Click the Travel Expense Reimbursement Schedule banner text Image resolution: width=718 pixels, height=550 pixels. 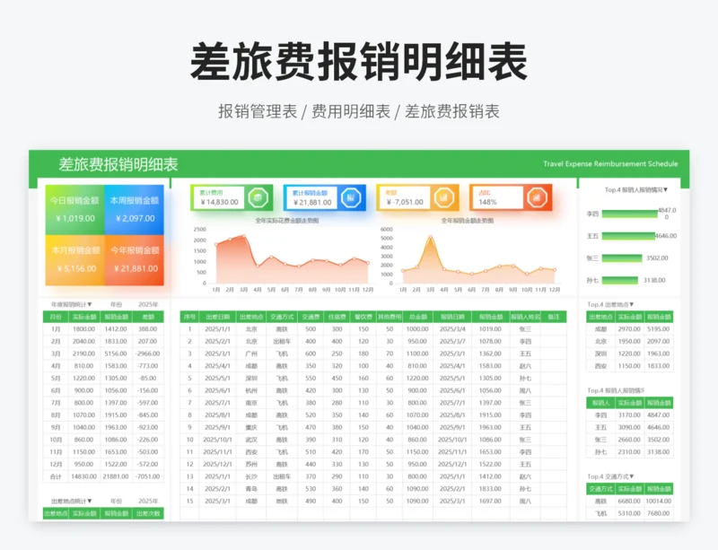click(610, 164)
